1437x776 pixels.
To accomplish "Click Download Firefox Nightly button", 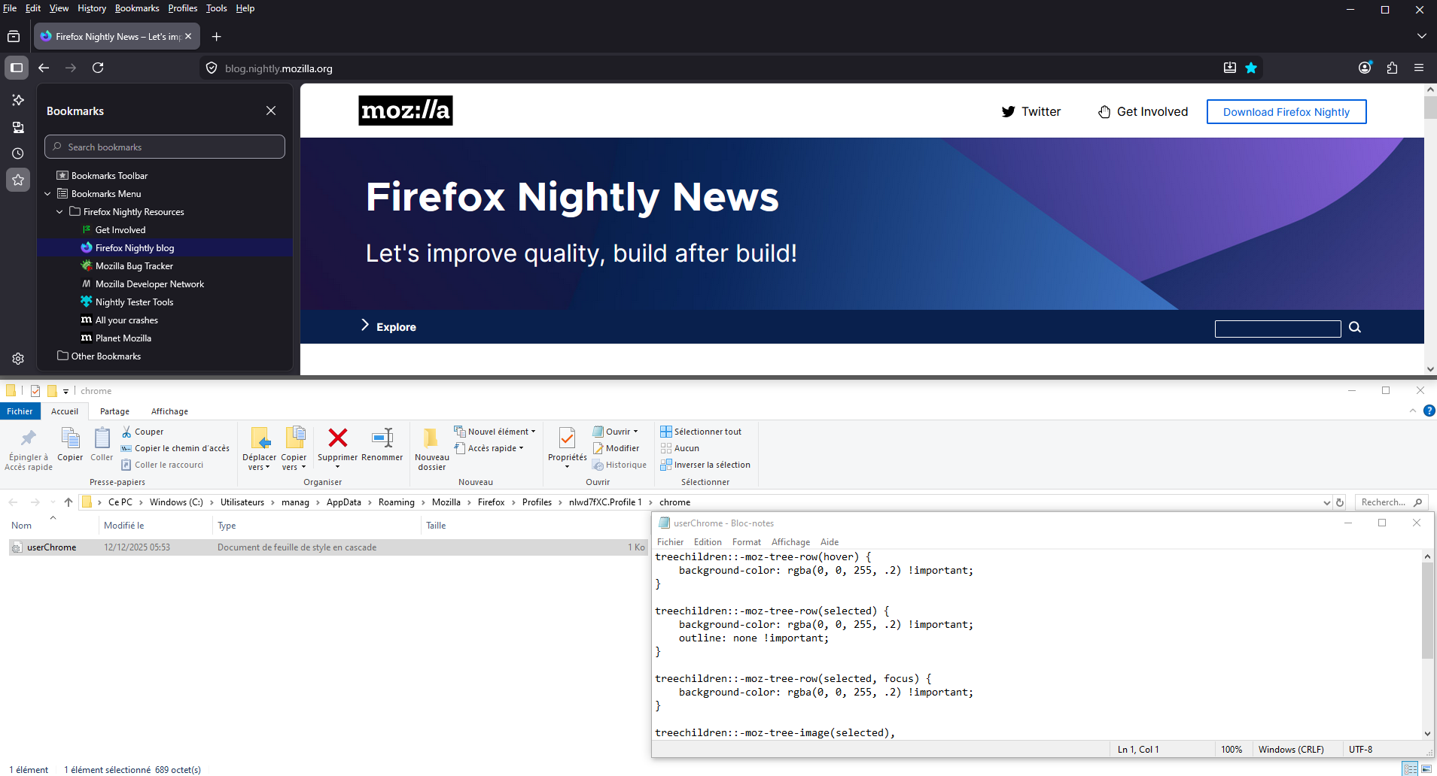I will [1286, 112].
